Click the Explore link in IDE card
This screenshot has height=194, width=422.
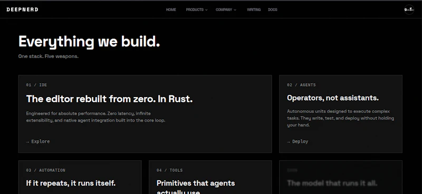38,141
